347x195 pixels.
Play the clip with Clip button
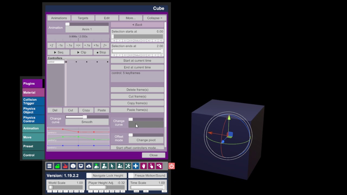pos(82,52)
